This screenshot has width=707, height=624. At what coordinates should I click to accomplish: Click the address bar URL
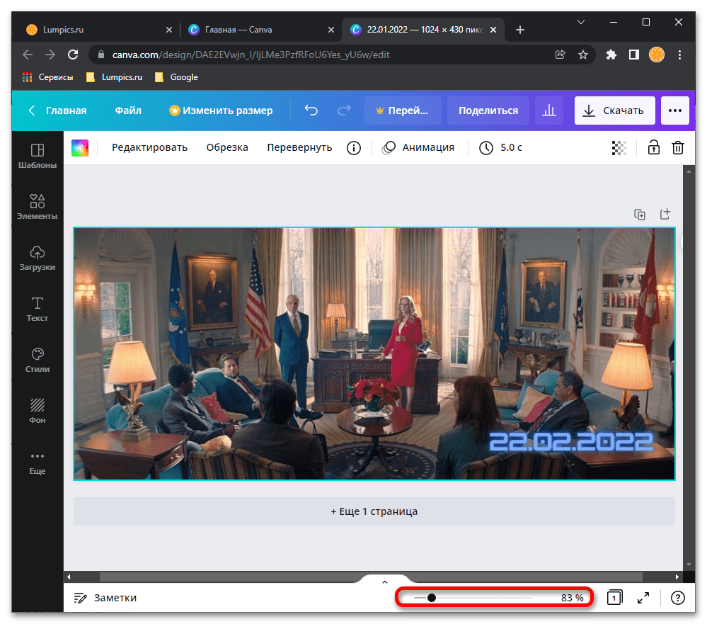[251, 55]
